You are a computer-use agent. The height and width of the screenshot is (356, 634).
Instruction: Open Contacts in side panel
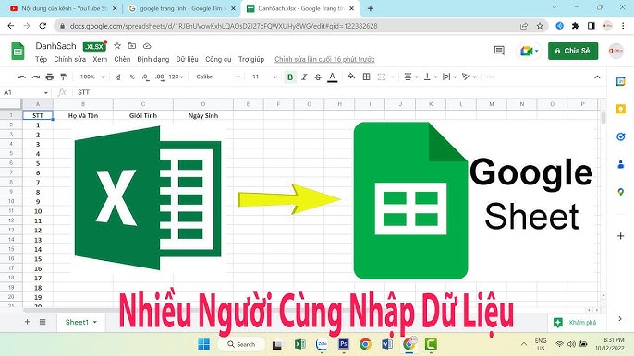[621, 165]
